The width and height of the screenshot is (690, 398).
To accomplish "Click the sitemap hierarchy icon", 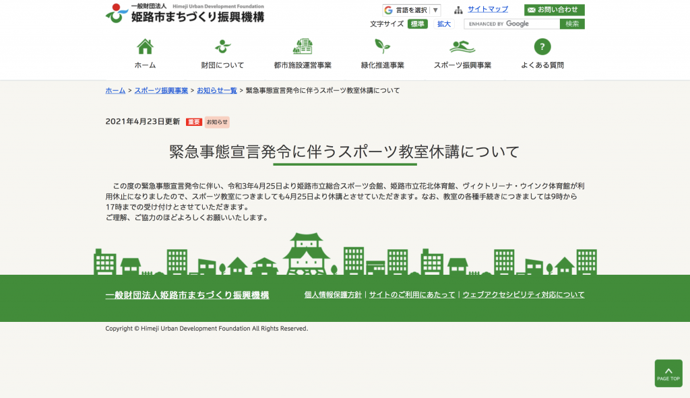I will [458, 9].
